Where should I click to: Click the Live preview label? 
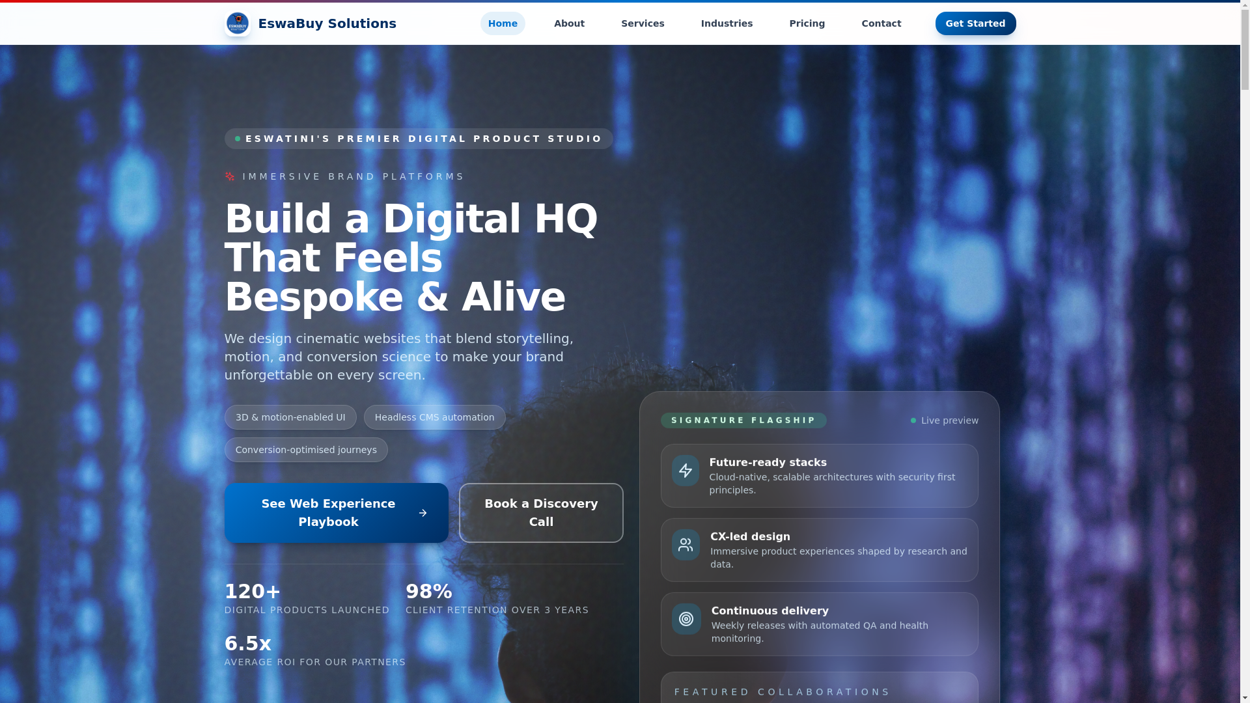tap(949, 420)
